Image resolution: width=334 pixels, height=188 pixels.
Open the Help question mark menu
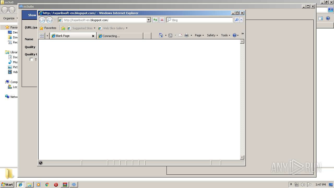coord(236,35)
